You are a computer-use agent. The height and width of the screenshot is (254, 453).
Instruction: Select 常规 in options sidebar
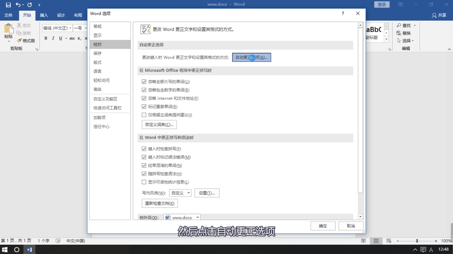tap(110, 26)
